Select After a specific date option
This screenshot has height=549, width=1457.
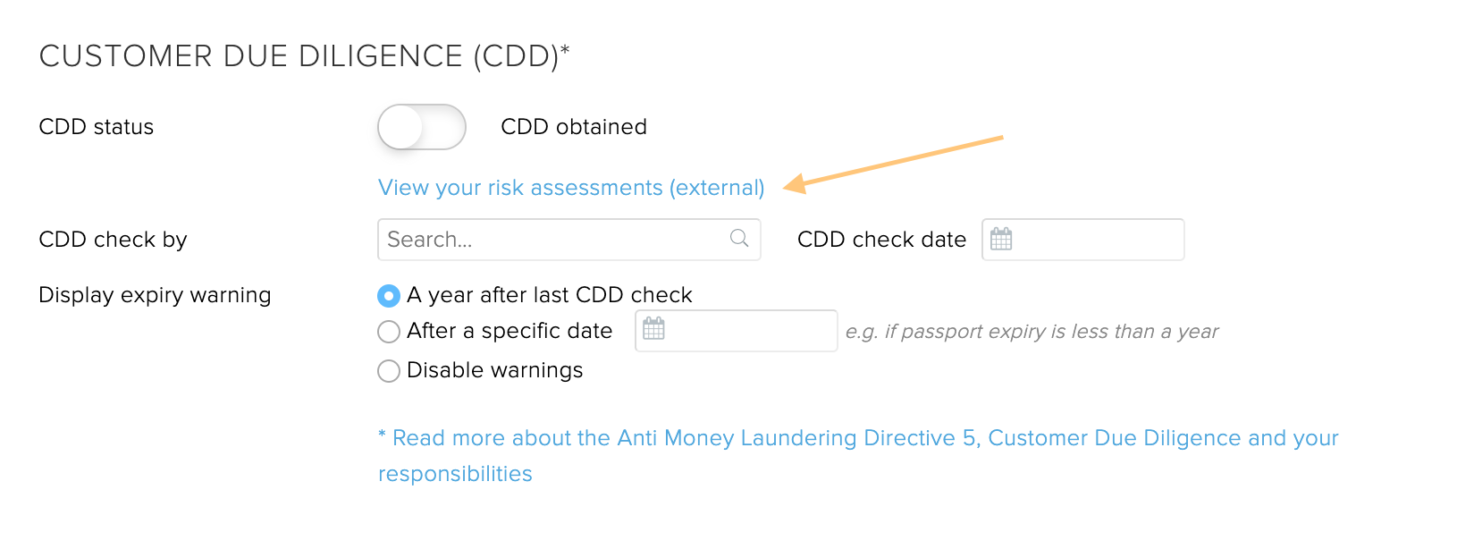(389, 332)
